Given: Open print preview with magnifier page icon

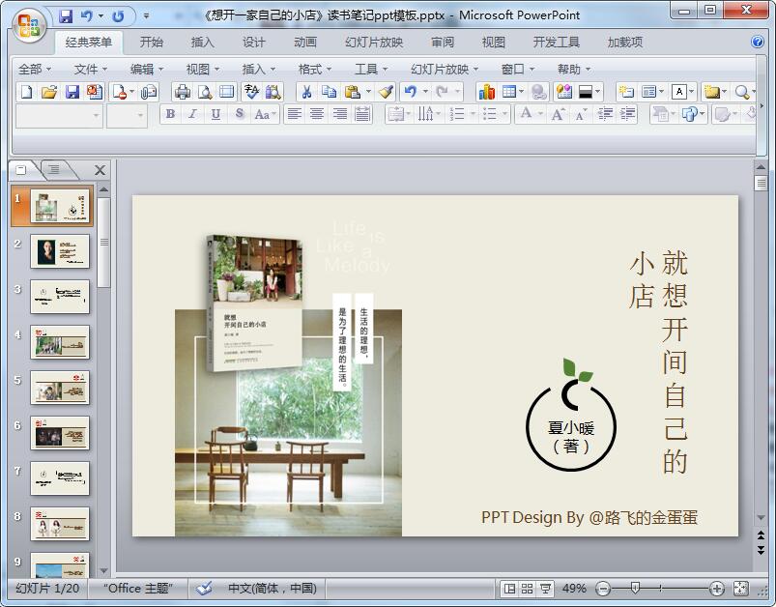Looking at the screenshot, I should (205, 92).
